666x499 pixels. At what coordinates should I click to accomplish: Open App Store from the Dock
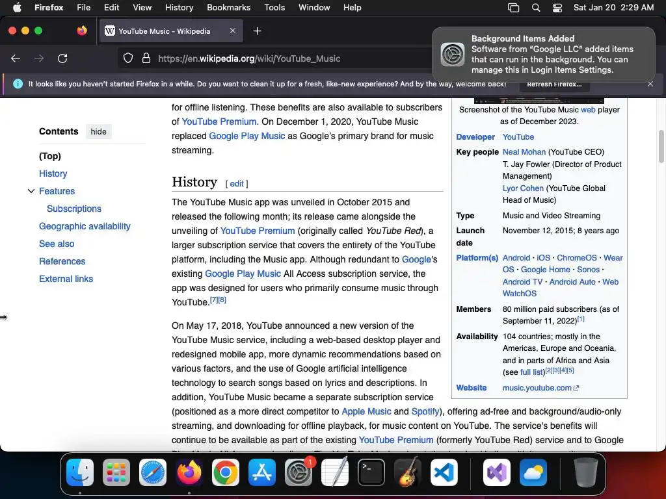point(262,472)
